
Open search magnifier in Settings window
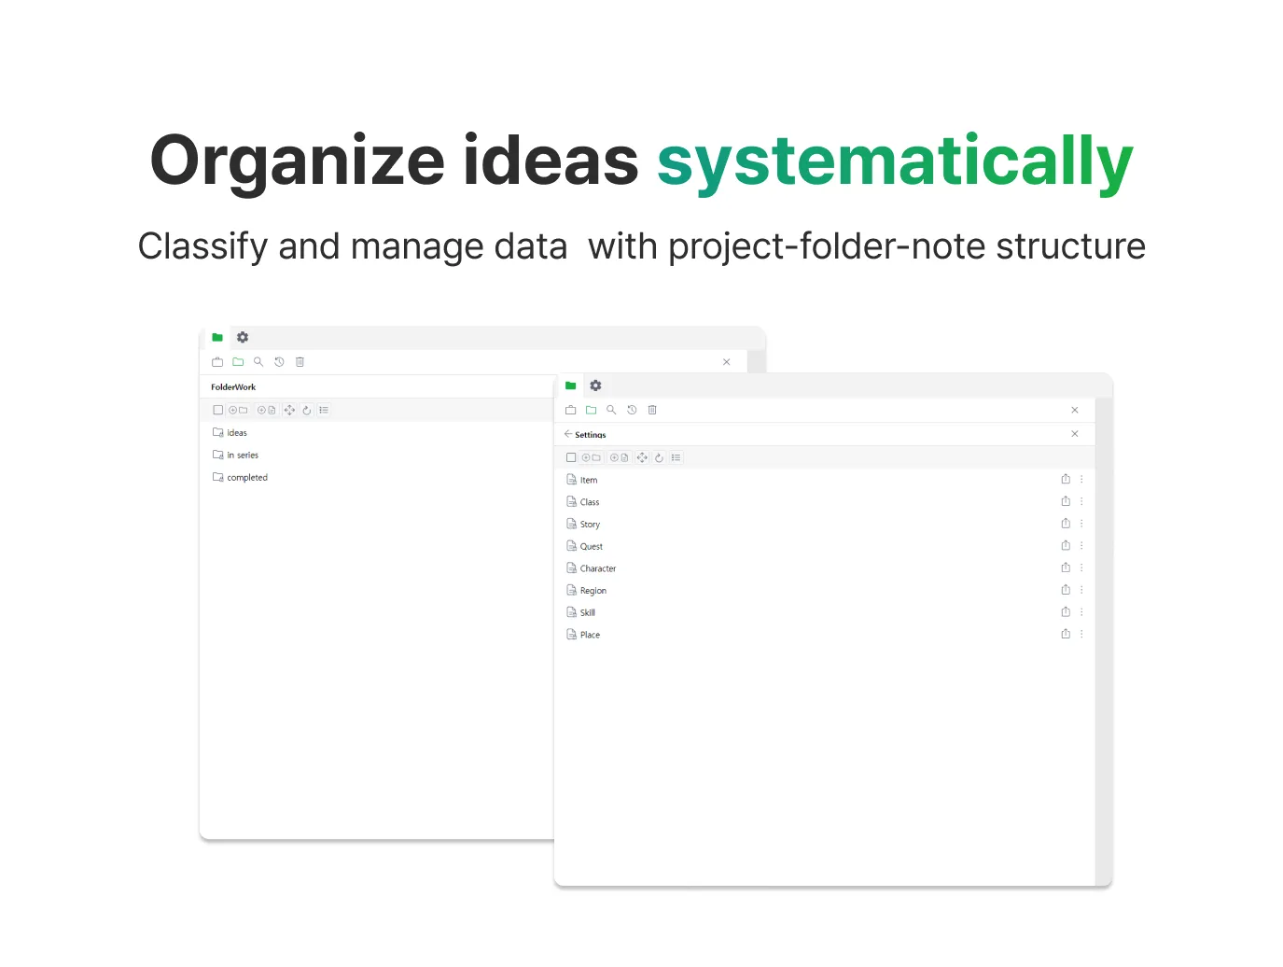[611, 410]
